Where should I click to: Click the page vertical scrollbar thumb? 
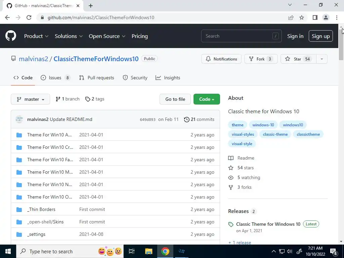pyautogui.click(x=341, y=44)
